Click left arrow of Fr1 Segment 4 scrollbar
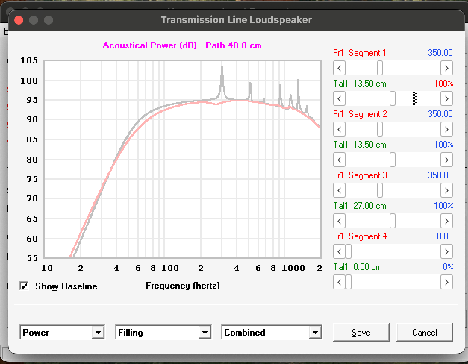 coord(339,252)
